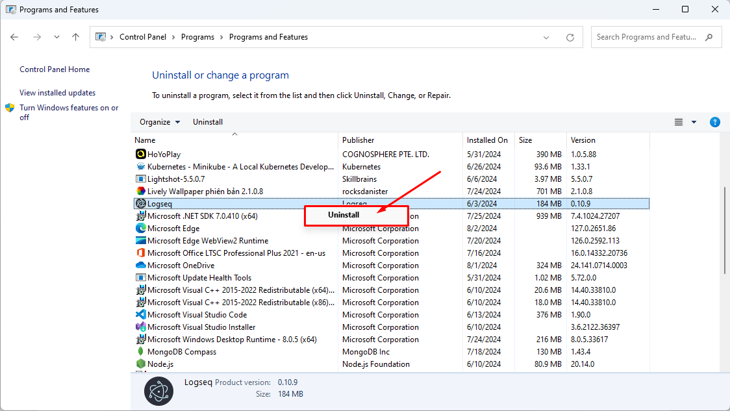Select the Node.js row name

(x=160, y=364)
